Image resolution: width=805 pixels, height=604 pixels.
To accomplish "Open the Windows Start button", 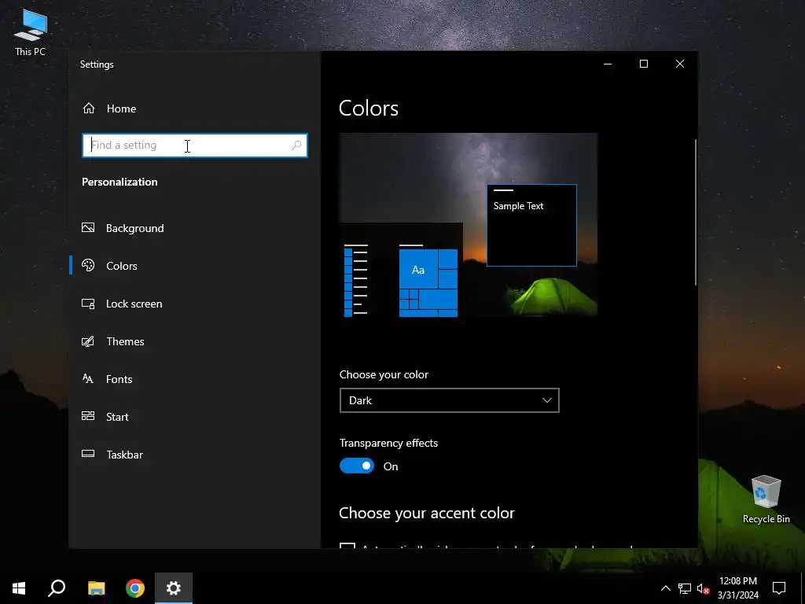I will pyautogui.click(x=19, y=588).
